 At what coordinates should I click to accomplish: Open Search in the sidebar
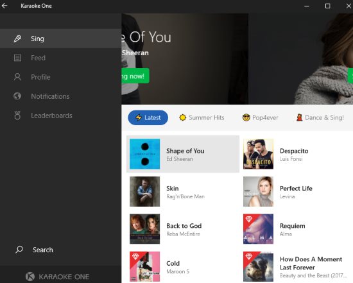coord(60,250)
